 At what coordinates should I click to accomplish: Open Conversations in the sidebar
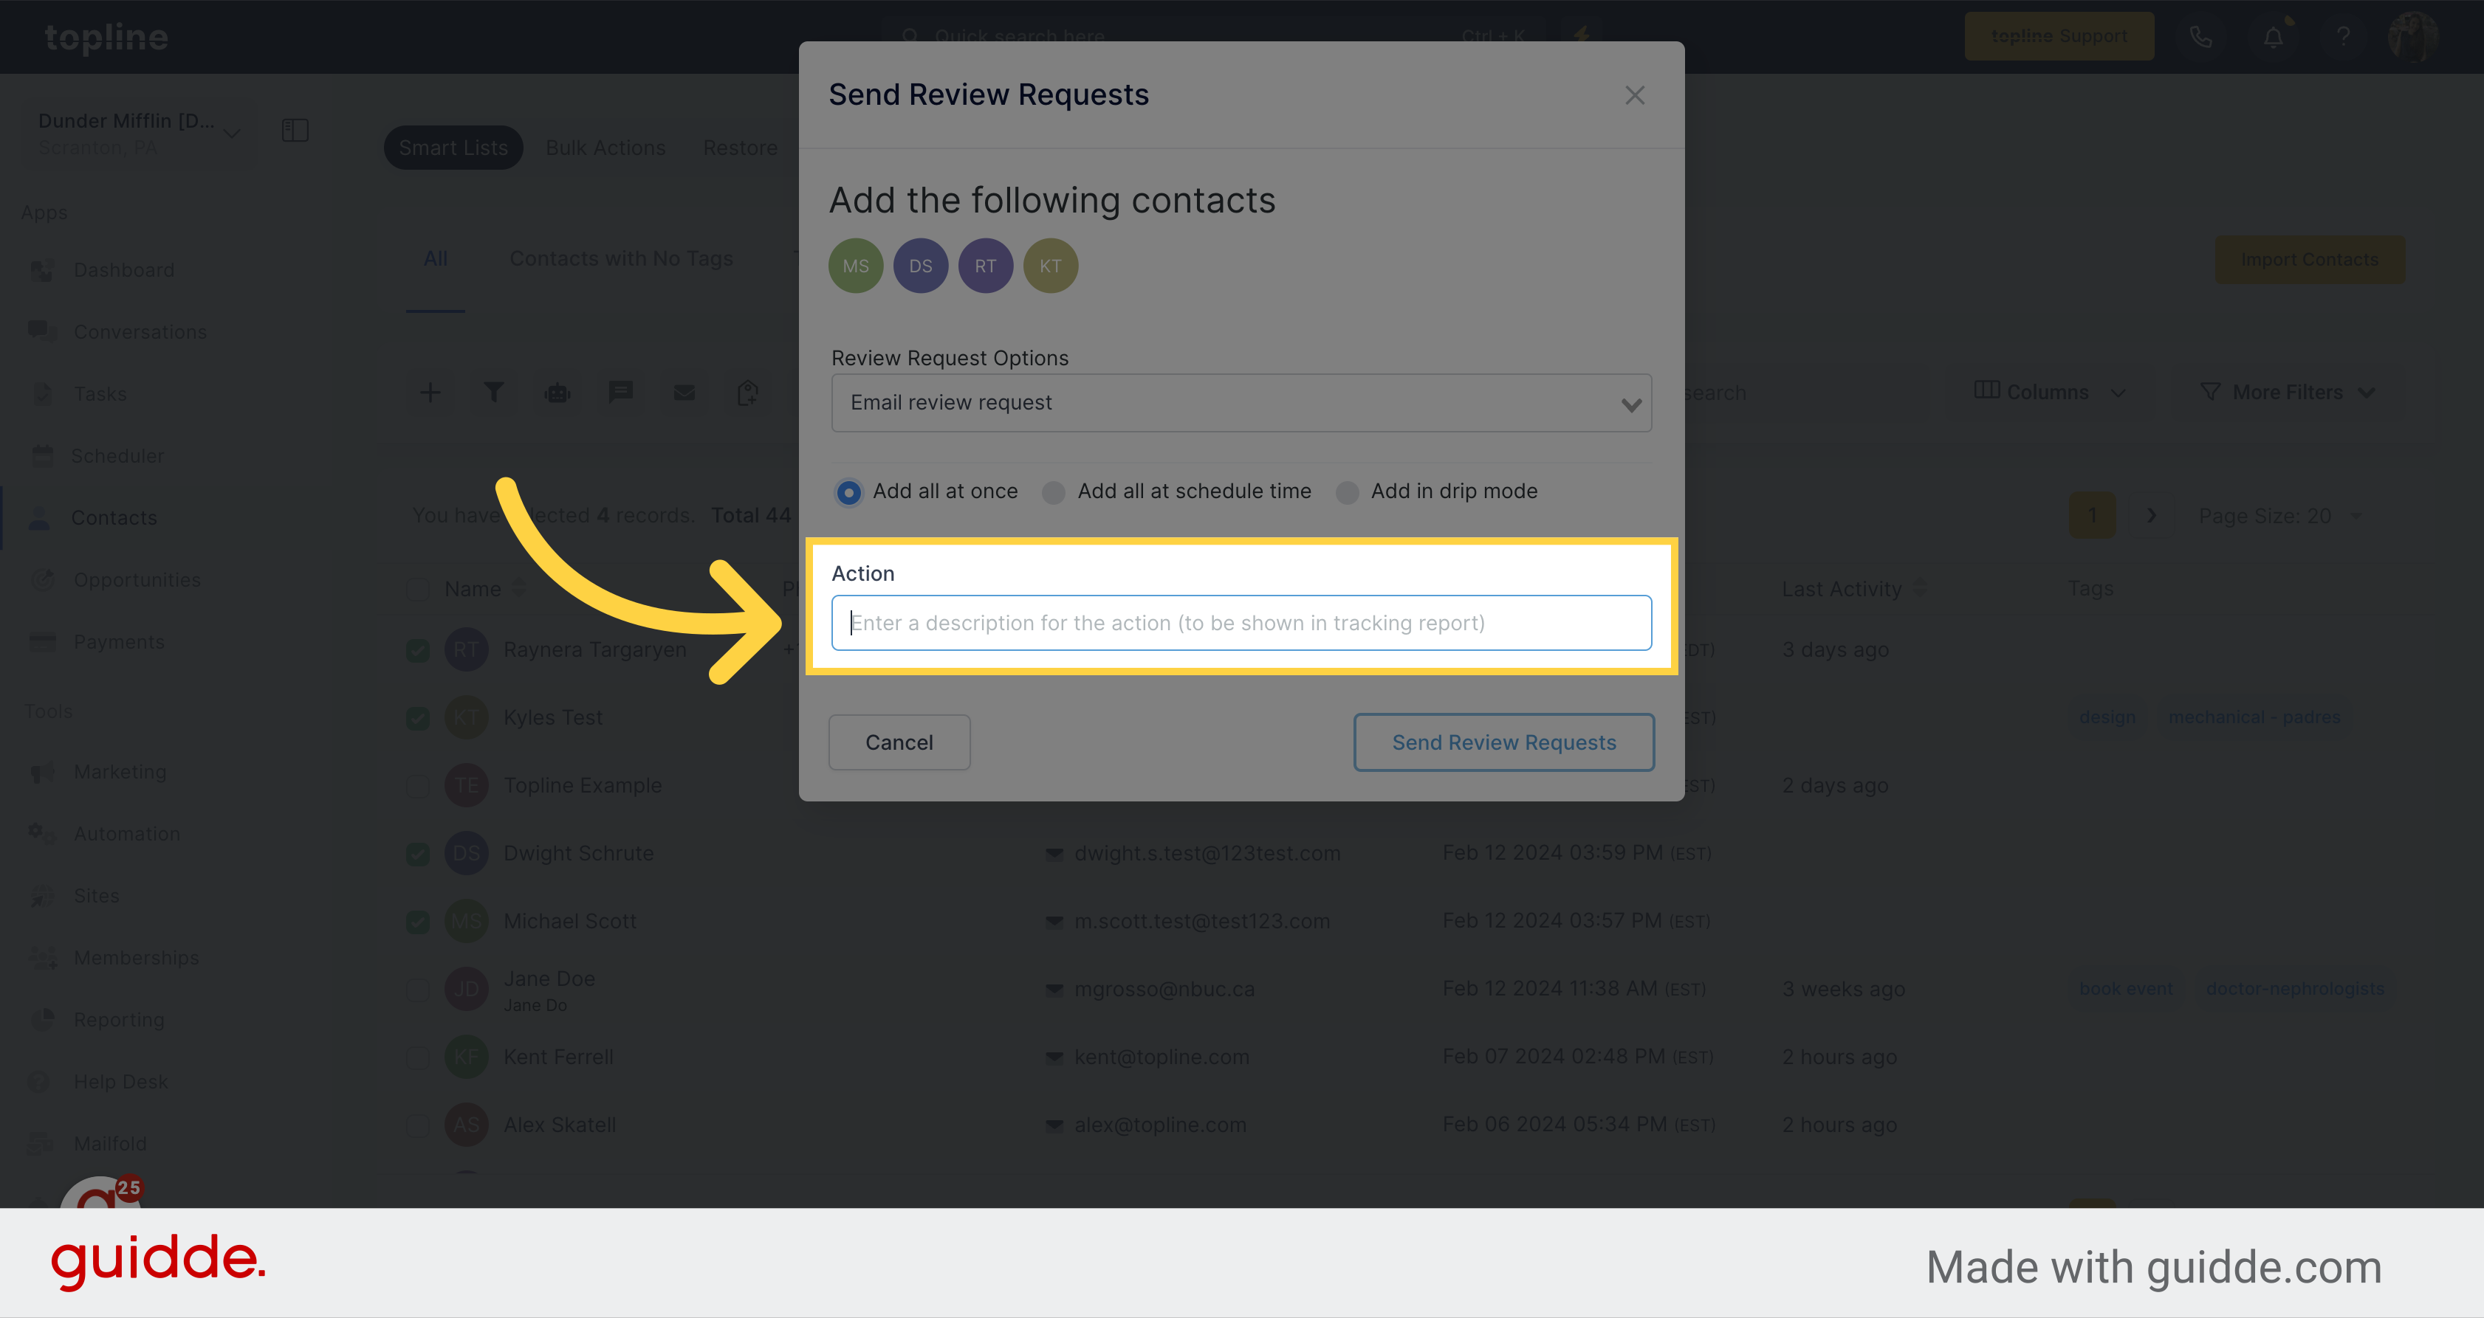point(140,331)
